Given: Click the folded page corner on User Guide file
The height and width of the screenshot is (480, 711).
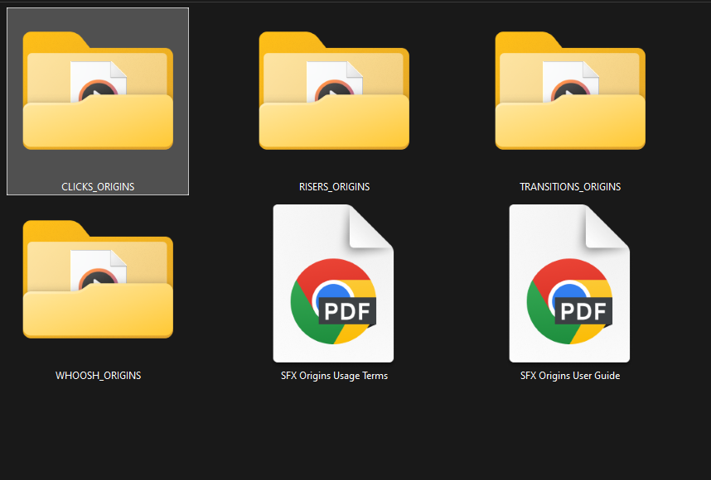Looking at the screenshot, I should [608, 228].
